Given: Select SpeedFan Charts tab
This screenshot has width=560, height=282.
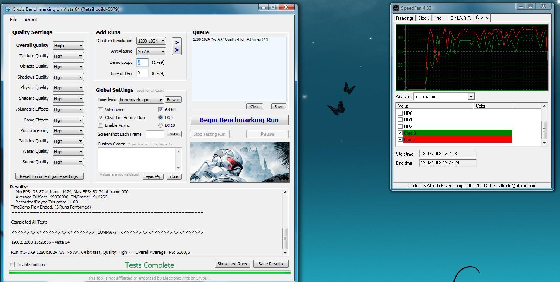Looking at the screenshot, I should tap(482, 17).
